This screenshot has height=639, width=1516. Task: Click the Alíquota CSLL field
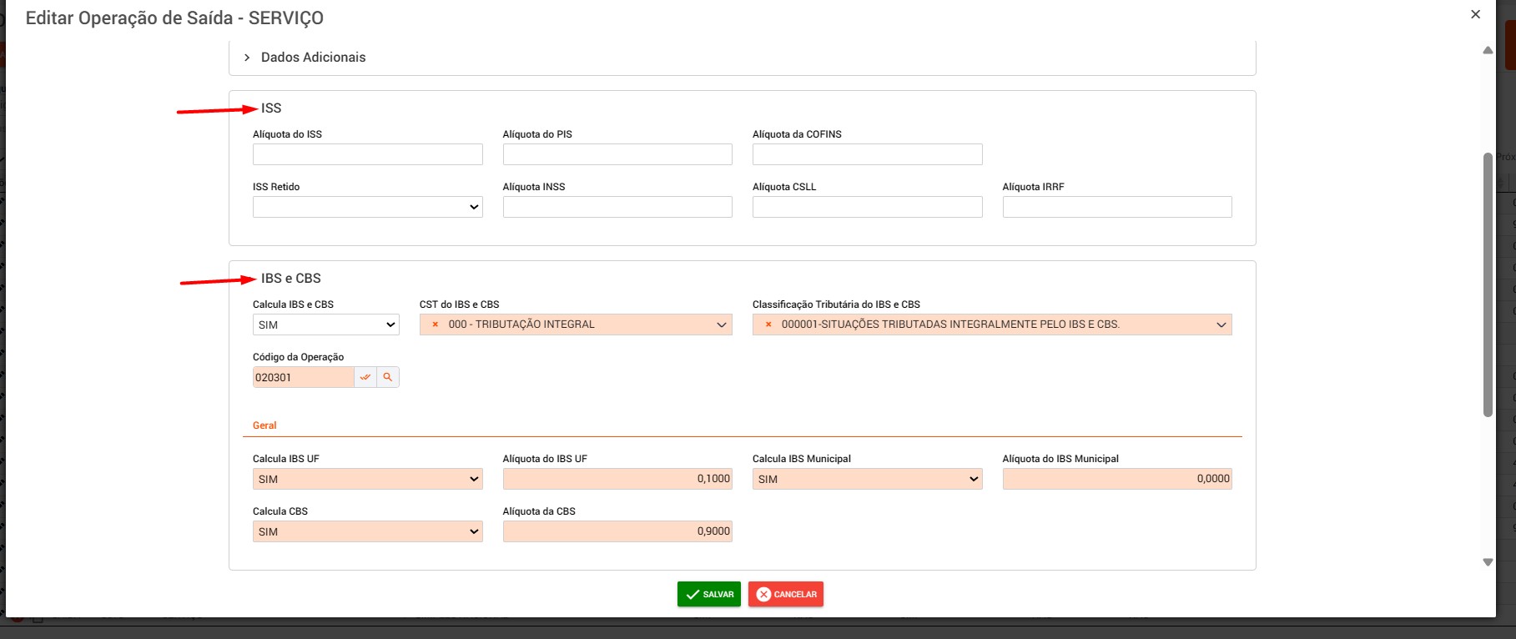click(x=868, y=207)
